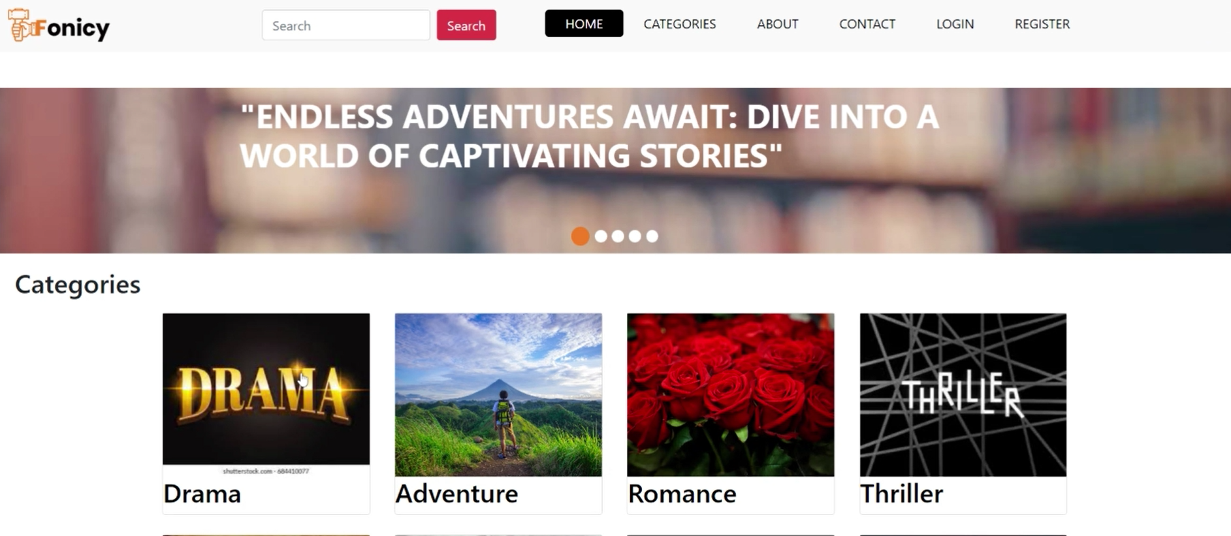Open the Categories menu item
1231x536 pixels.
tap(679, 24)
